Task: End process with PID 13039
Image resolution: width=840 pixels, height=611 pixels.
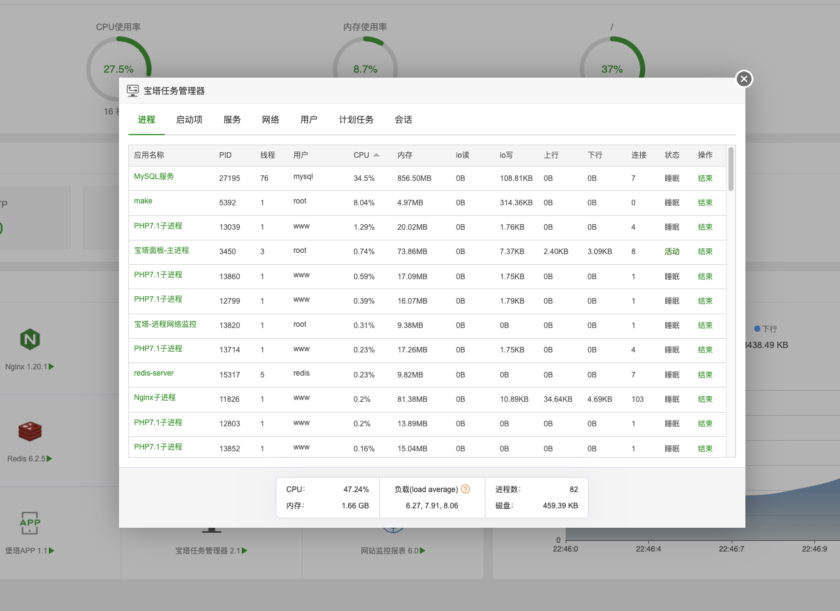Action: click(x=705, y=227)
